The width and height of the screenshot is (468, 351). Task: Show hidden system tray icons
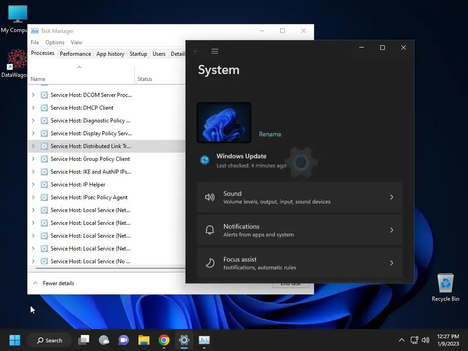402,340
